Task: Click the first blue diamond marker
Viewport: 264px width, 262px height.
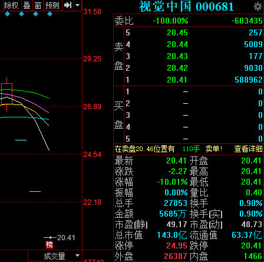Action: click(7, 14)
